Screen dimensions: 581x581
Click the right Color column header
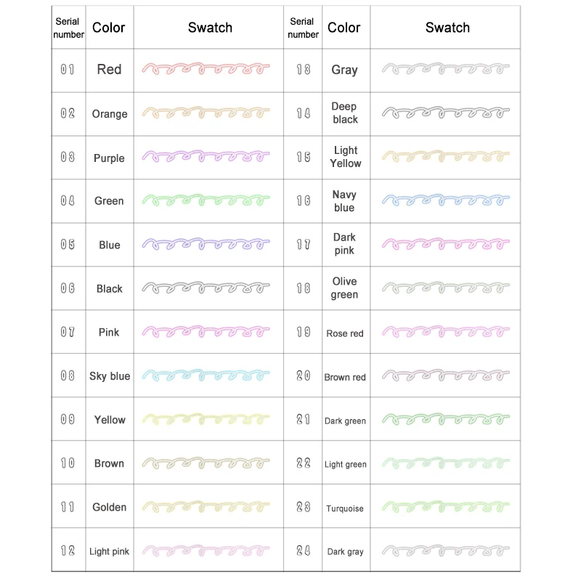click(344, 28)
